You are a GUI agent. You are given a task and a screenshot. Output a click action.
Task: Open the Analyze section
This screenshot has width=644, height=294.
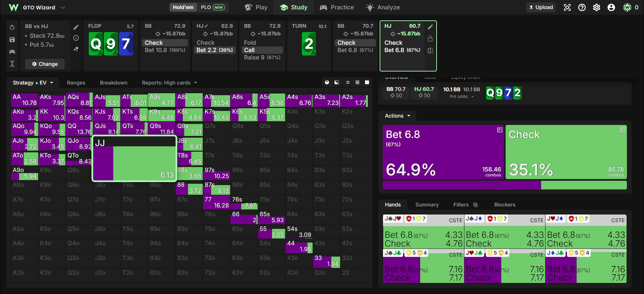coord(383,7)
